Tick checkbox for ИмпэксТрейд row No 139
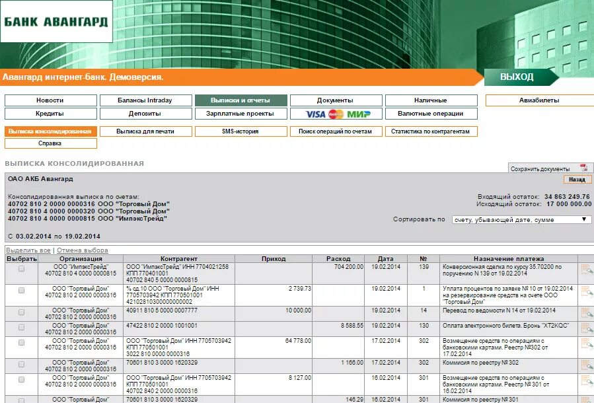594x403 pixels. pyautogui.click(x=22, y=268)
